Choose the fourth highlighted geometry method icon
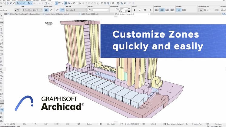This screenshot has height=127, width=226. 62,10
